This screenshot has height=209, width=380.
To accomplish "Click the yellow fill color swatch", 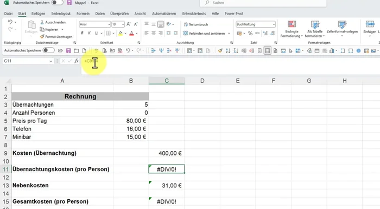I will tap(120, 34).
